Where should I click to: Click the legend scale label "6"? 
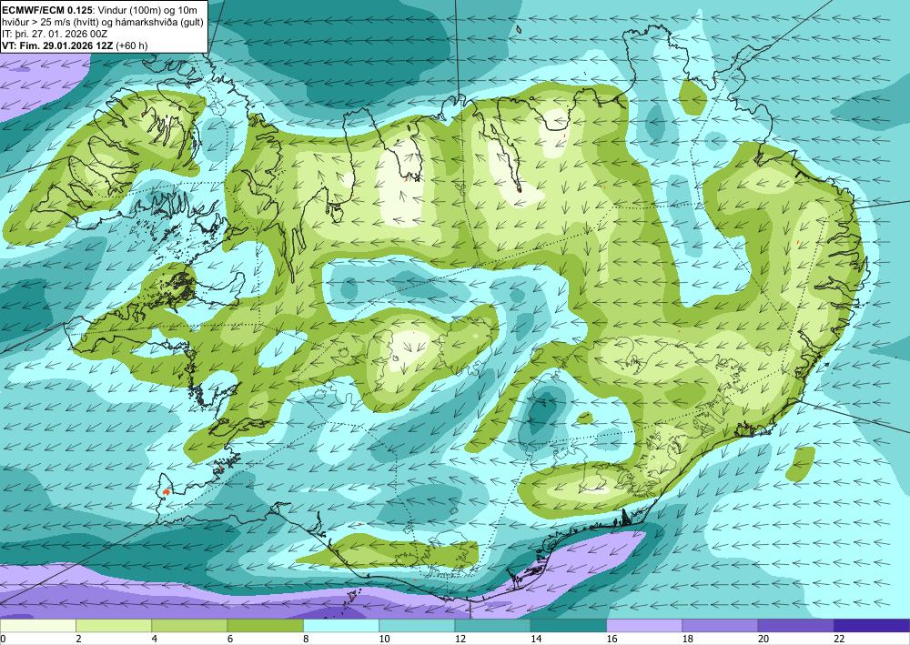230,640
